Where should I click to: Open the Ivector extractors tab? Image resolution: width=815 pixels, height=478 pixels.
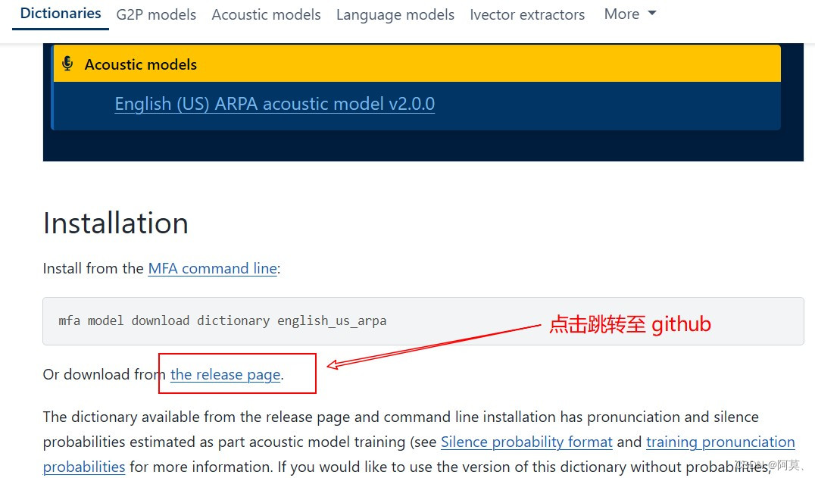tap(527, 14)
